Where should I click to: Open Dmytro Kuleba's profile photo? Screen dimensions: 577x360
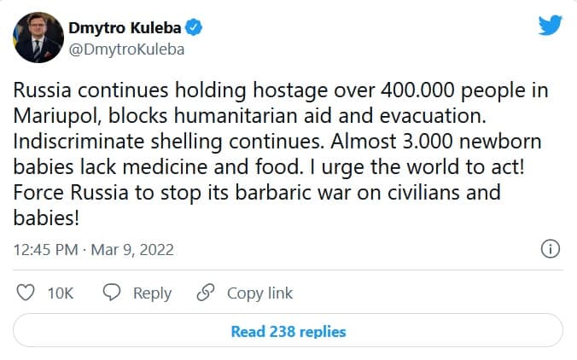[38, 38]
